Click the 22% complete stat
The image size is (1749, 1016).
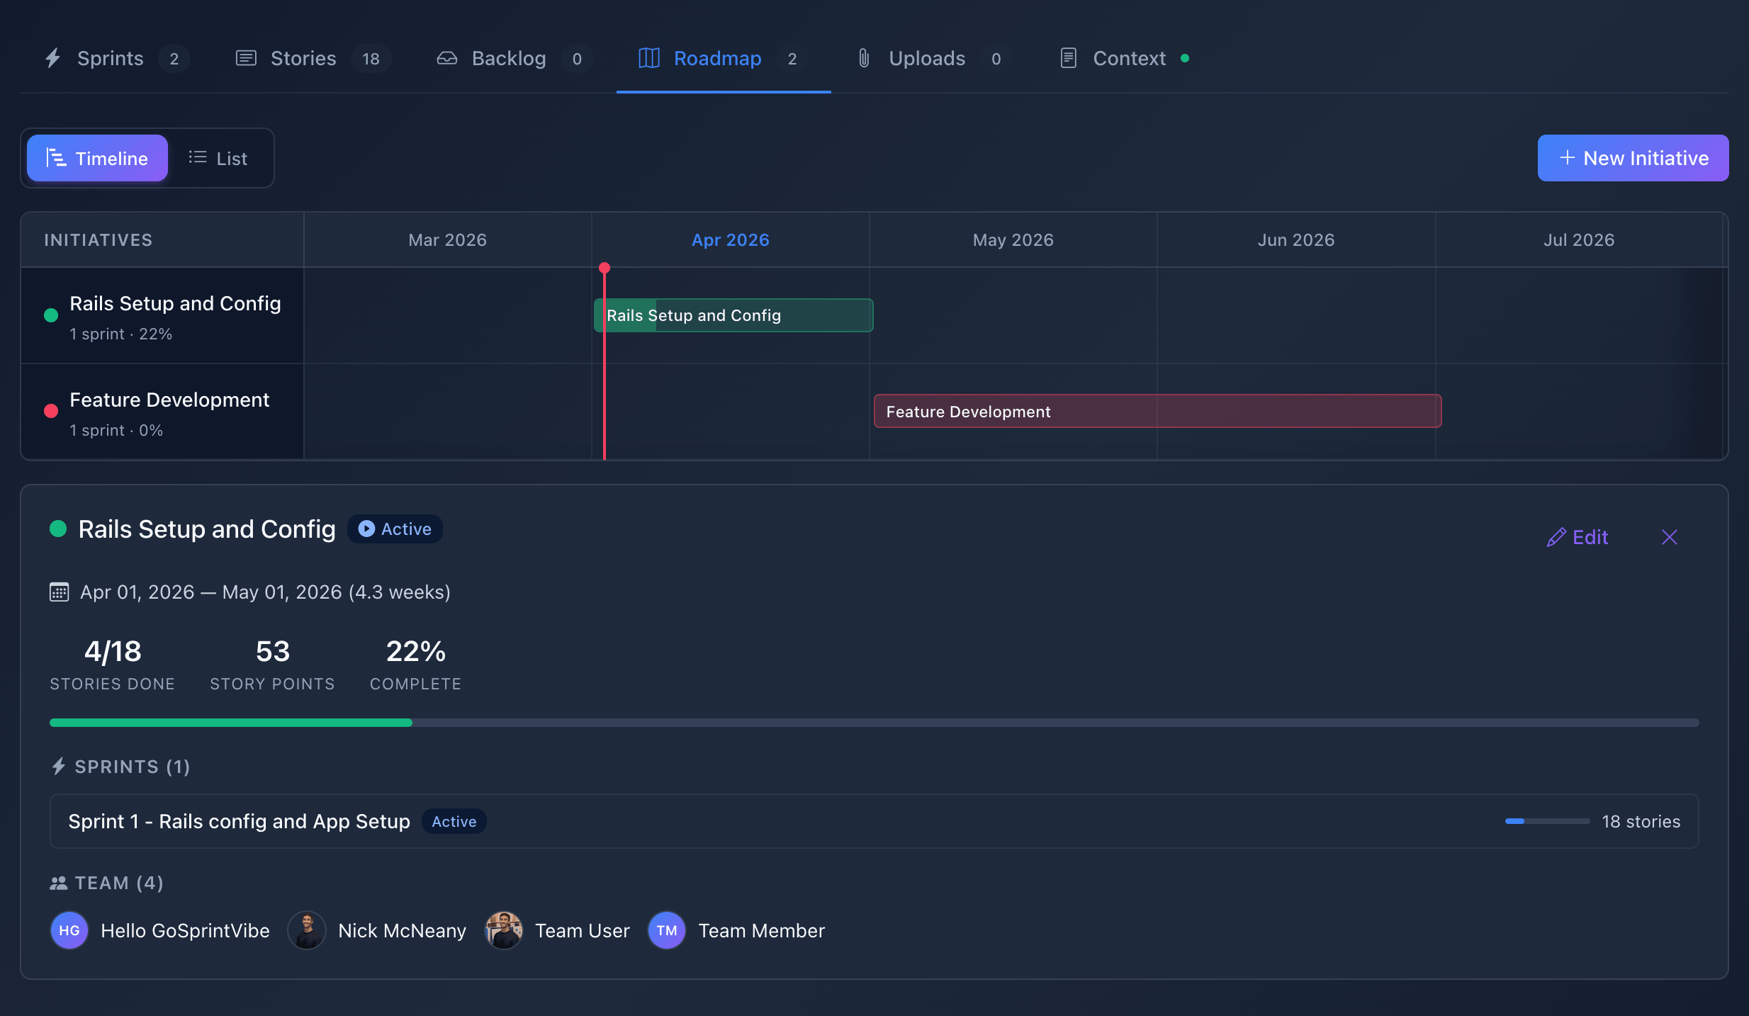coord(415,664)
